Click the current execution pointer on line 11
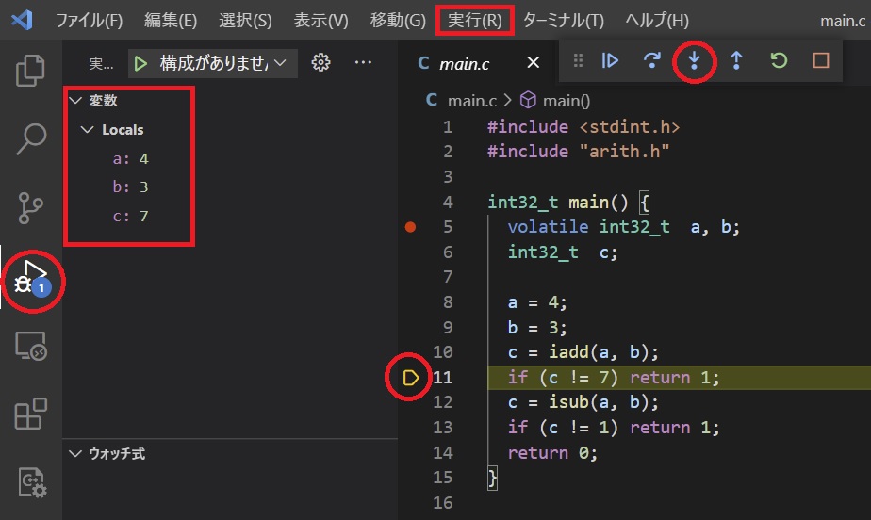Image resolution: width=871 pixels, height=520 pixels. pyautogui.click(x=410, y=378)
